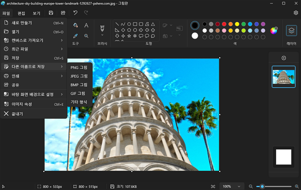Screen dimensions: 301x190
Task: Choose 저장 (Ctrl+S) menu item
Action: click(34, 58)
